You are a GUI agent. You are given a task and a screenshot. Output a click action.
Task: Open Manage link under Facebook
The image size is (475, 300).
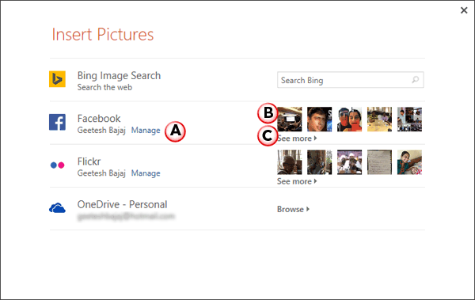[x=146, y=131]
